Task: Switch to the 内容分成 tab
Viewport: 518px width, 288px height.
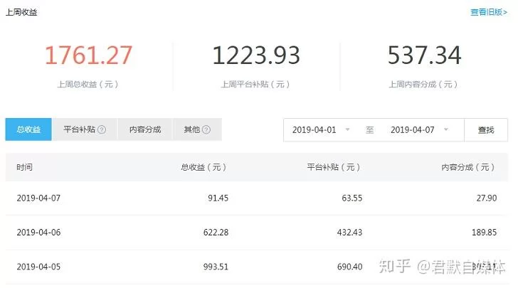Action: (x=145, y=129)
